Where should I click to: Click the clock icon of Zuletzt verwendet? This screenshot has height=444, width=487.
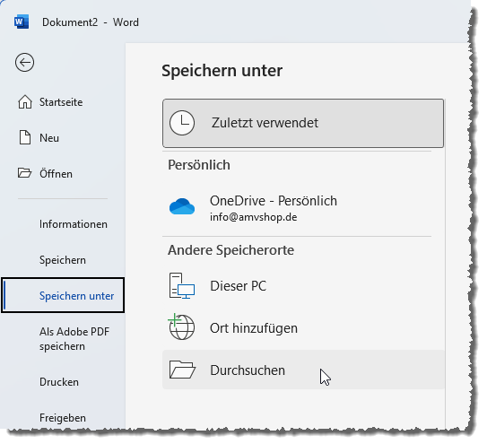tap(182, 123)
